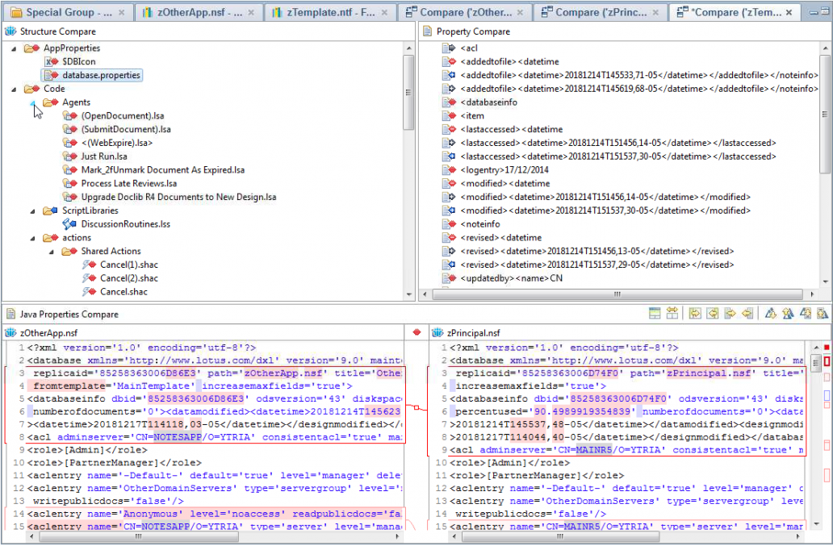Click the <databaseinfo property row icon
833x546 pixels.
coord(449,102)
